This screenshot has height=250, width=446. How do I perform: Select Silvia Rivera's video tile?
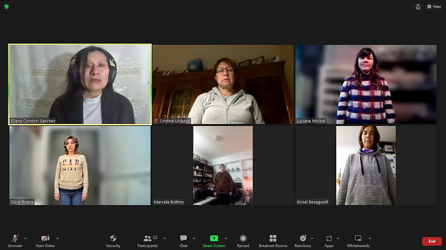[x=80, y=166]
